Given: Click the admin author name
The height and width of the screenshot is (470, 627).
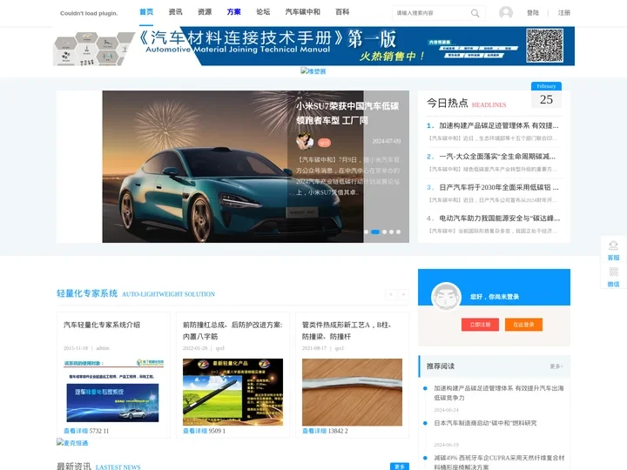Looking at the screenshot, I should pyautogui.click(x=103, y=348).
